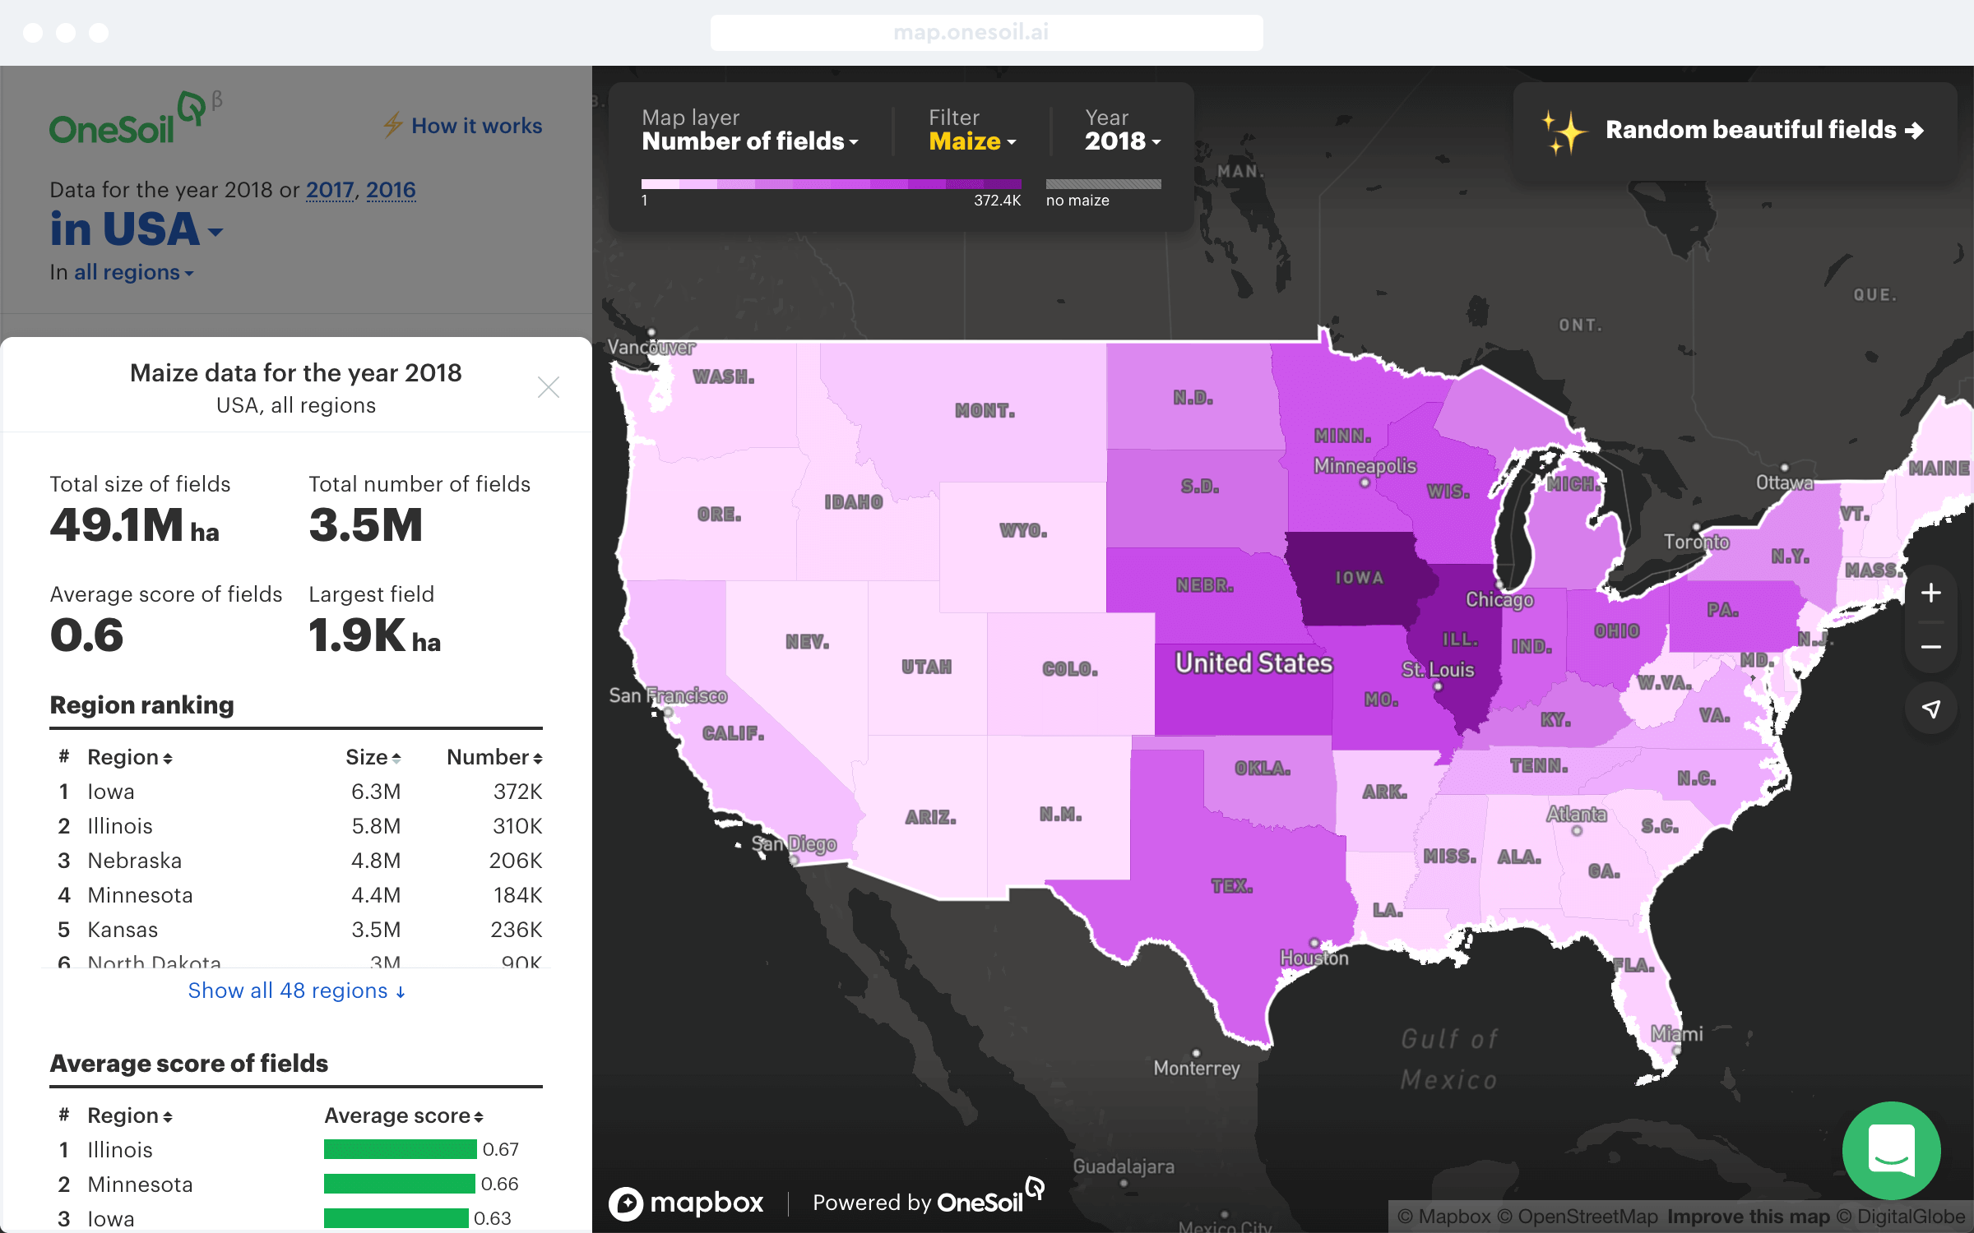
Task: Click the purple field-count color scale
Action: 831,184
